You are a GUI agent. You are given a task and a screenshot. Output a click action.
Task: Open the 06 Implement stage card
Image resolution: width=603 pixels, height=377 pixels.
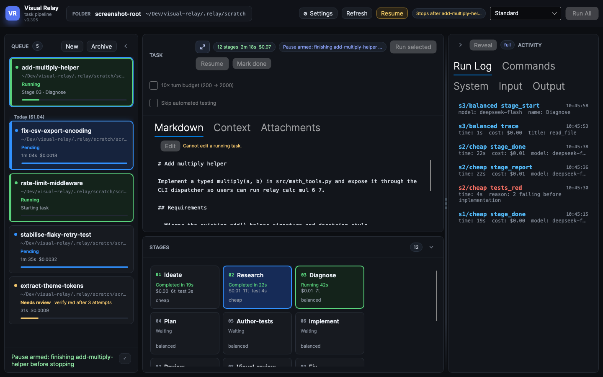(x=330, y=333)
